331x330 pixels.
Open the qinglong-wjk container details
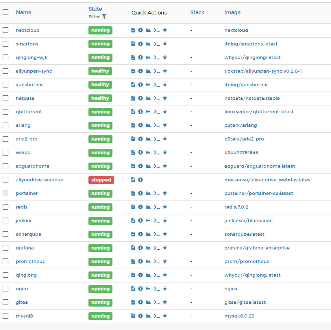(x=32, y=58)
